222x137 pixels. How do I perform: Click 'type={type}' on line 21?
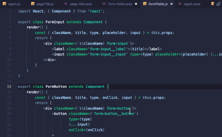pos(80,119)
